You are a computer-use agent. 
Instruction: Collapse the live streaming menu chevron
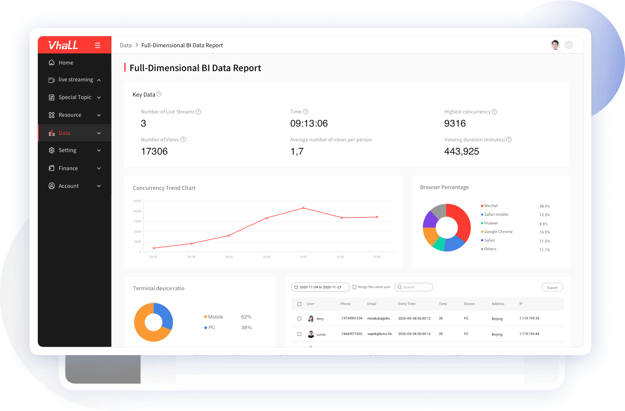(99, 80)
